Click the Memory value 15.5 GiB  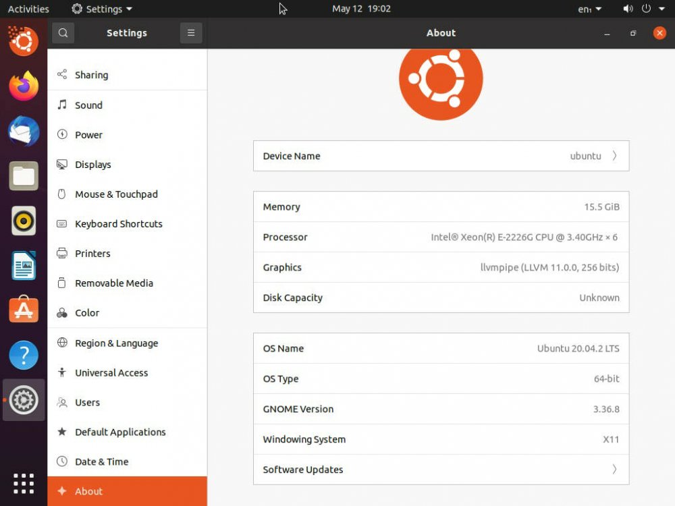[x=601, y=206]
